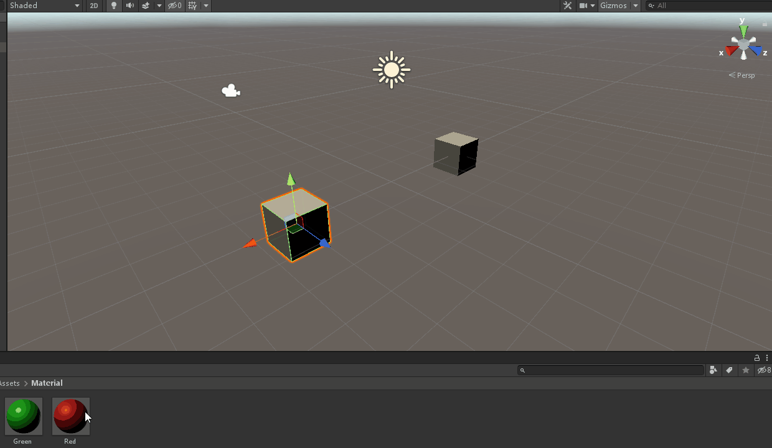Image resolution: width=772 pixels, height=448 pixels.
Task: Toggle scene audio with the speaker icon
Action: (x=129, y=6)
